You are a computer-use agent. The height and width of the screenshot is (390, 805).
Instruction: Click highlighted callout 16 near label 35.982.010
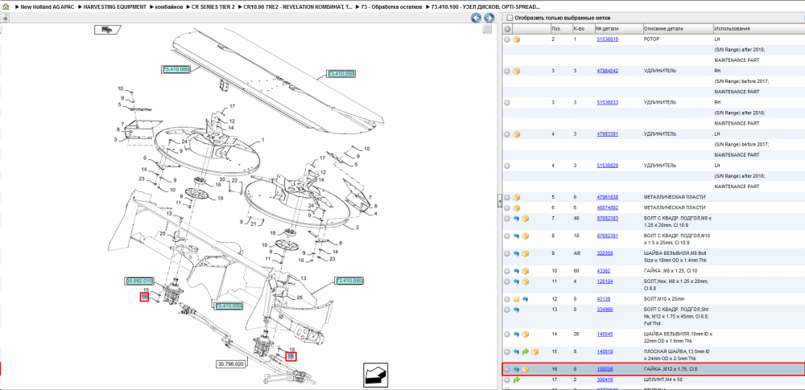(144, 297)
